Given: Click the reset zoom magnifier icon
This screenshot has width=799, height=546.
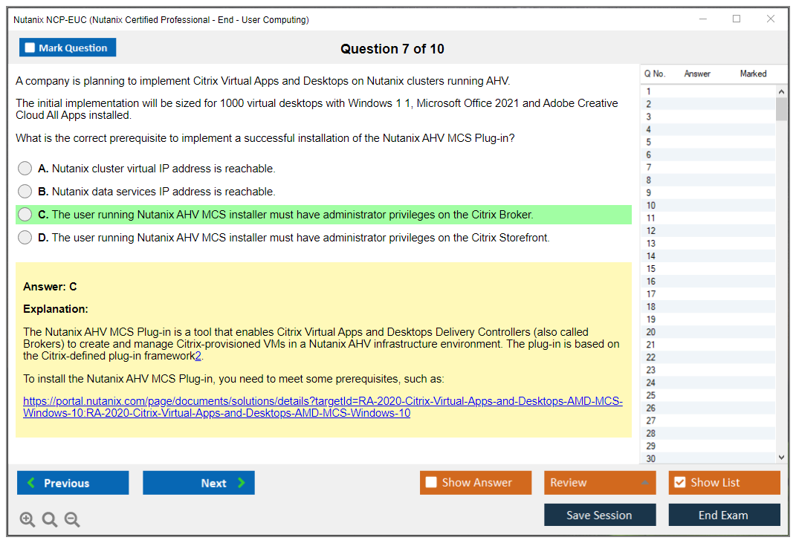Looking at the screenshot, I should (x=50, y=520).
